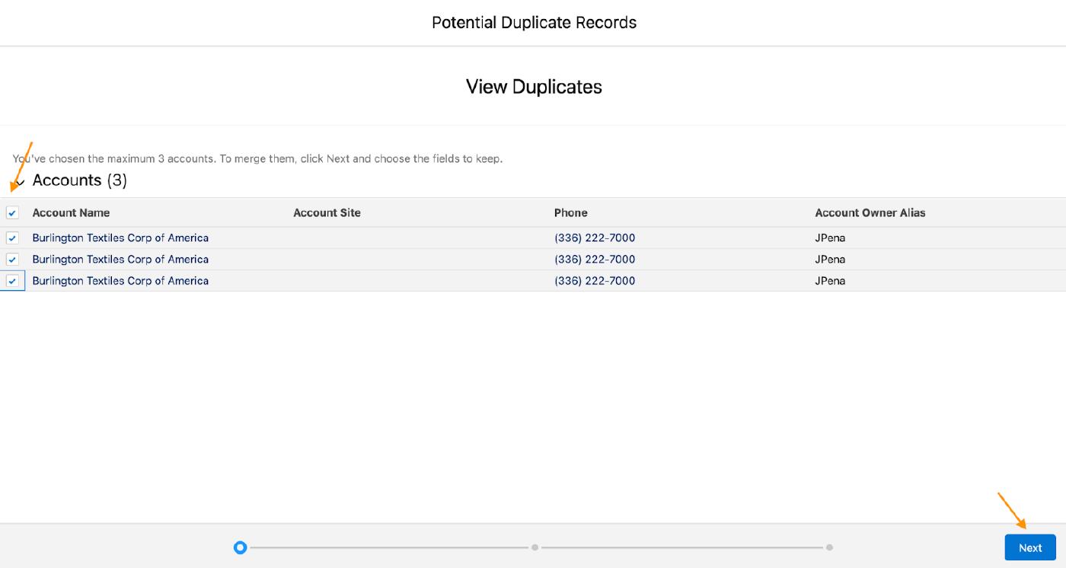Collapse the Accounts (3) section chevron
The height and width of the screenshot is (568, 1066).
click(x=19, y=182)
